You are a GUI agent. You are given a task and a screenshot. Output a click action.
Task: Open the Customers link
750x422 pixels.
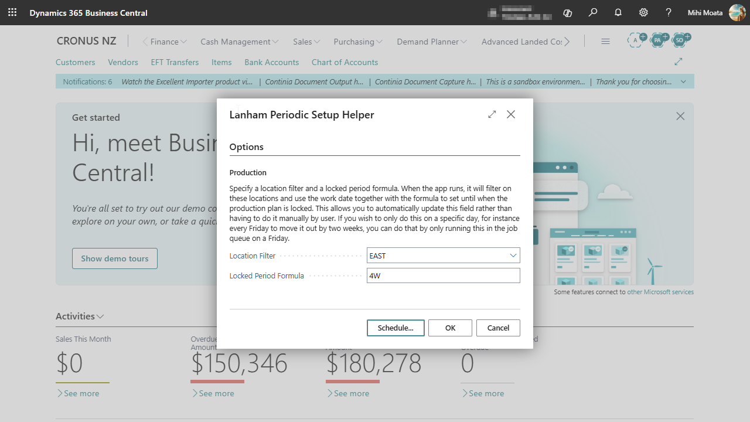tap(75, 62)
